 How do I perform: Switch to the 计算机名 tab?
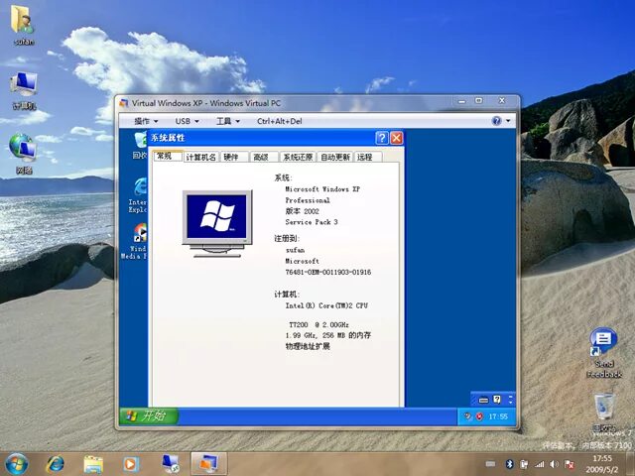click(200, 157)
